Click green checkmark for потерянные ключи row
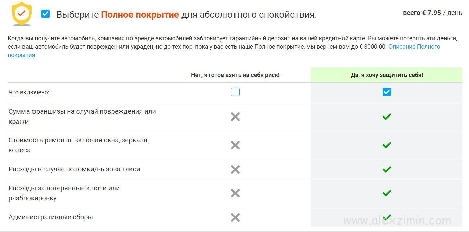Viewport: 469px width, 232px height. click(x=387, y=193)
